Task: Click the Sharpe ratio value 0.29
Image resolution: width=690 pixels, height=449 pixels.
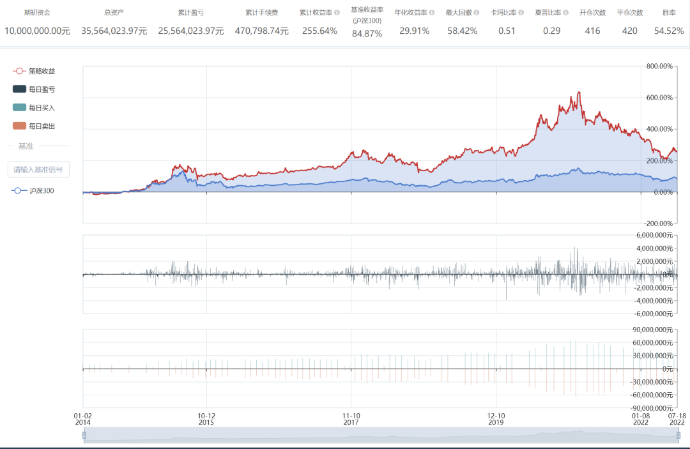Action: tap(551, 31)
